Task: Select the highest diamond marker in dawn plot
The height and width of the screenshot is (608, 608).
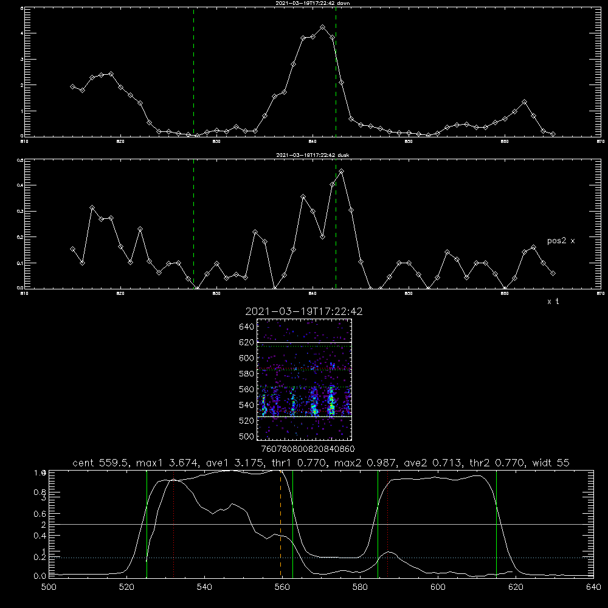Action: [323, 27]
